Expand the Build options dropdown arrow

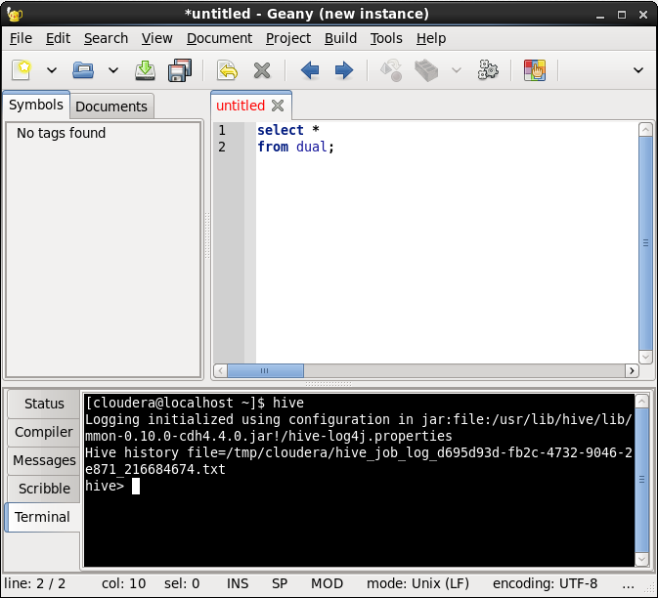pos(457,70)
